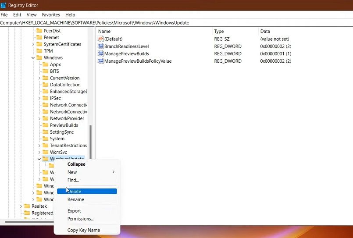Click the WcmSvc folder icon
The width and height of the screenshot is (353, 238).
pyautogui.click(x=46, y=152)
